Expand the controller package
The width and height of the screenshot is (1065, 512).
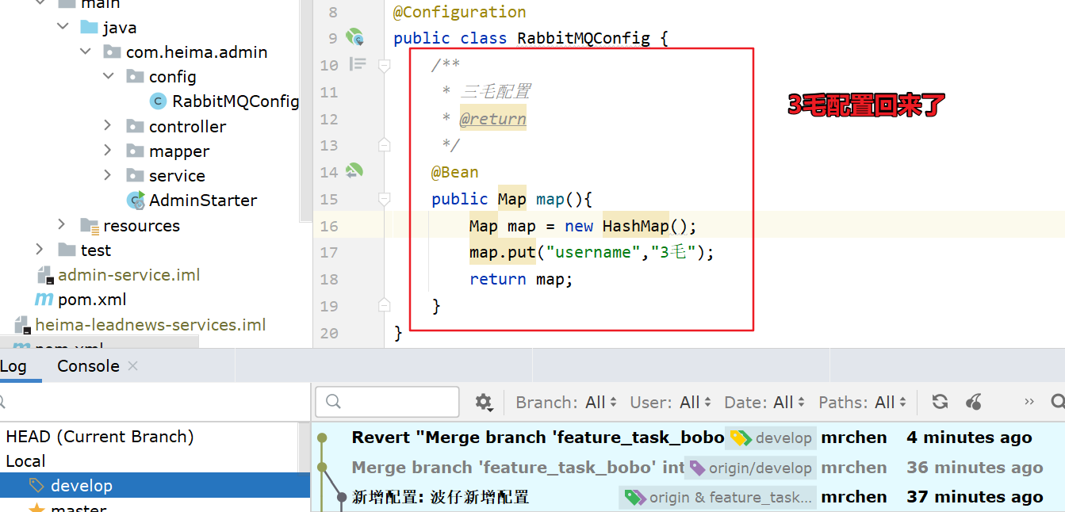109,126
